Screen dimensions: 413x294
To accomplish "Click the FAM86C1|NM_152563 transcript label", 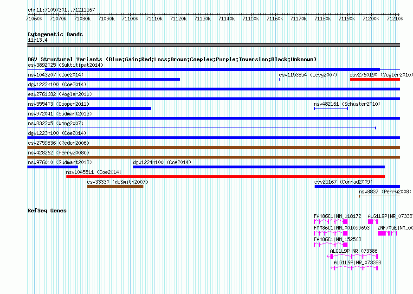I will tap(337, 239).
